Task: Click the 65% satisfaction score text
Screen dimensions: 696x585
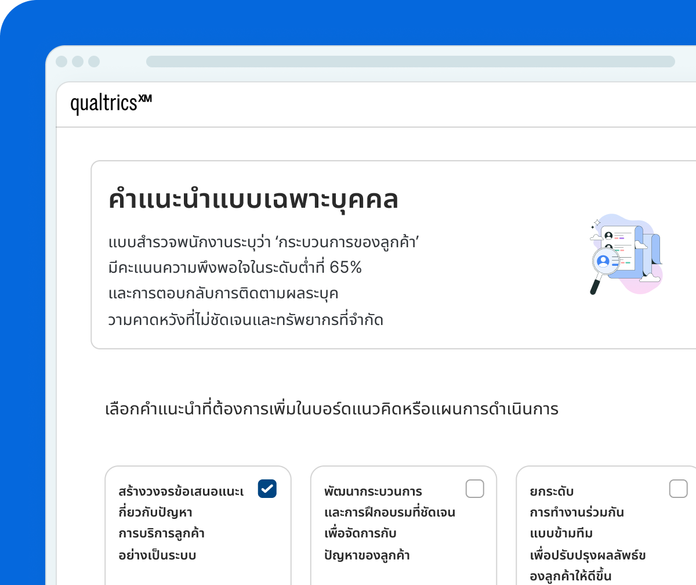Action: [x=346, y=268]
